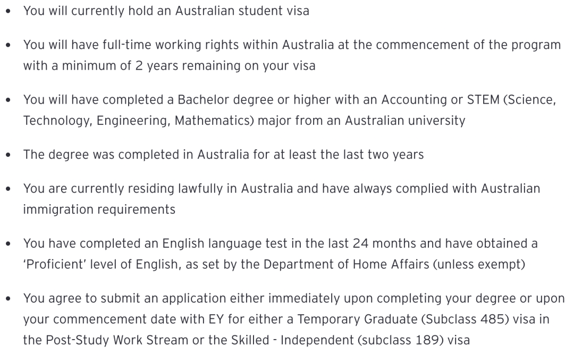Click the bullet beside 'You have completed an English'
This screenshot has height=362, width=574.
pos(8,244)
